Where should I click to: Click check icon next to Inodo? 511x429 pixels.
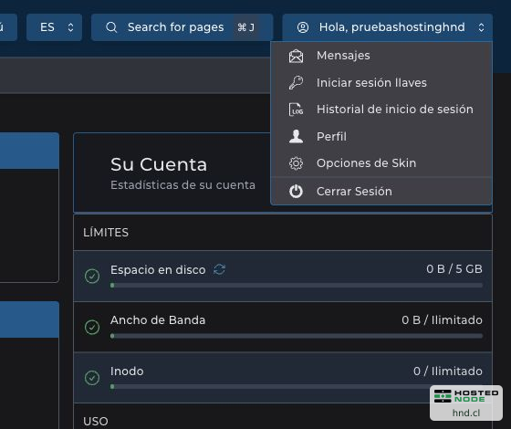coord(92,378)
